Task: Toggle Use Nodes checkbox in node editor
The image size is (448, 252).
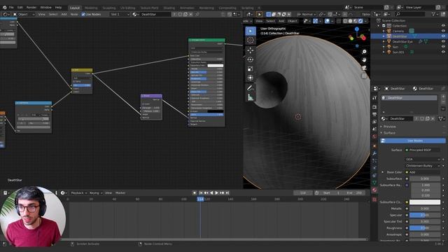Action: [83, 14]
